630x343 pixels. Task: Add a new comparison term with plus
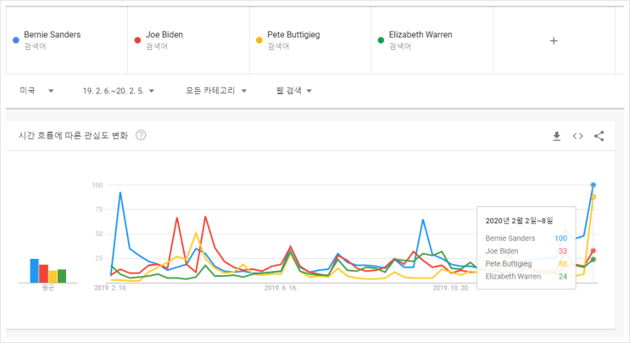[554, 40]
